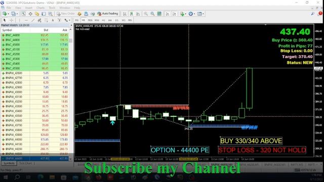
Task: Switch chart to line chart
Action: 138,14
